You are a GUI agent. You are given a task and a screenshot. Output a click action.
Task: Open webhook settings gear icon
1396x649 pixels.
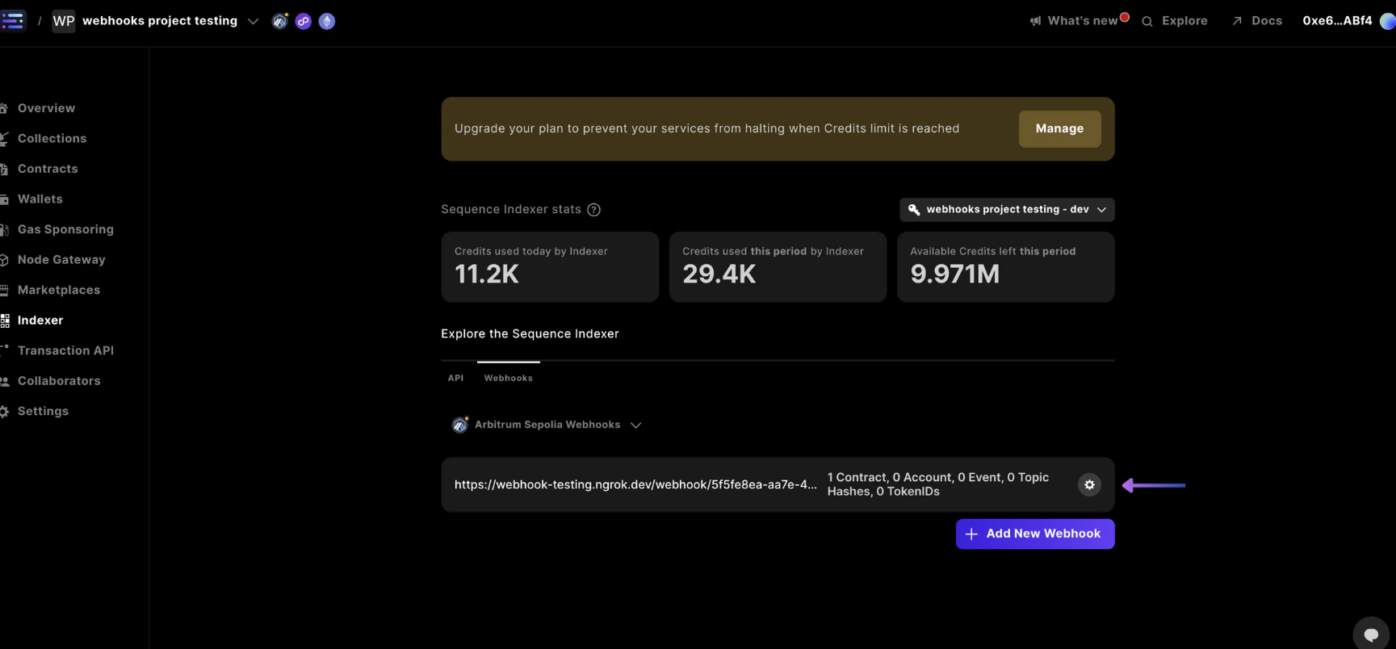pos(1089,485)
